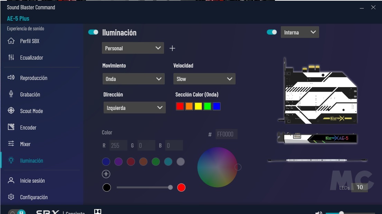Click the Encoder icon in sidebar
Image resolution: width=382 pixels, height=214 pixels.
(11, 127)
